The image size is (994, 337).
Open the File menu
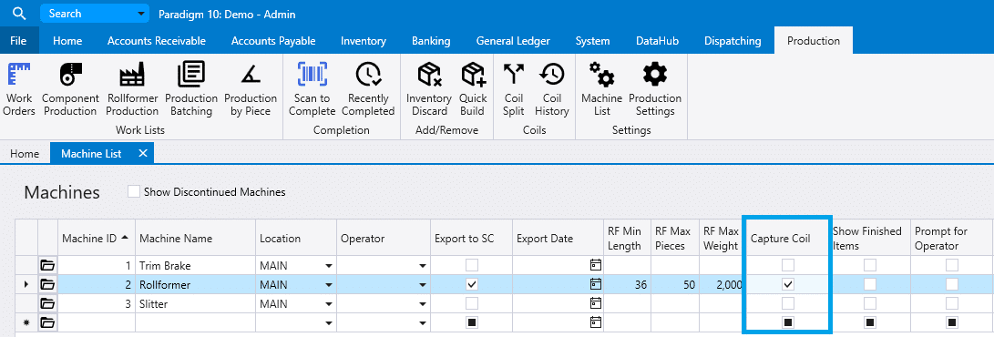point(18,41)
